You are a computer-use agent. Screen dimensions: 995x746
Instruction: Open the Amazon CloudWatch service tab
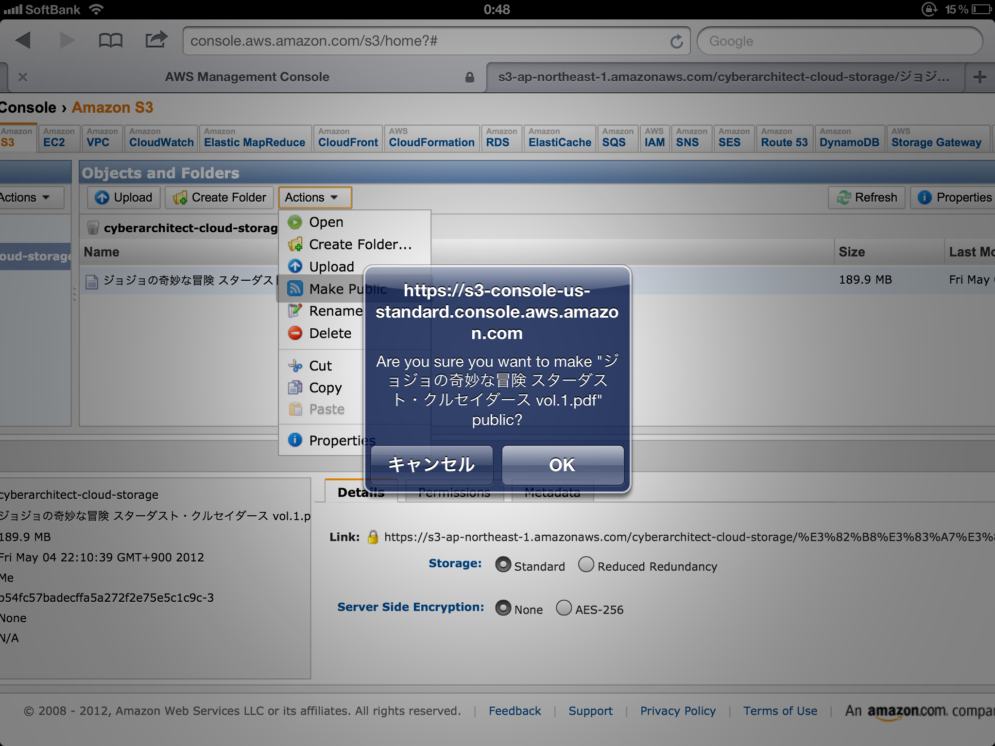point(161,138)
